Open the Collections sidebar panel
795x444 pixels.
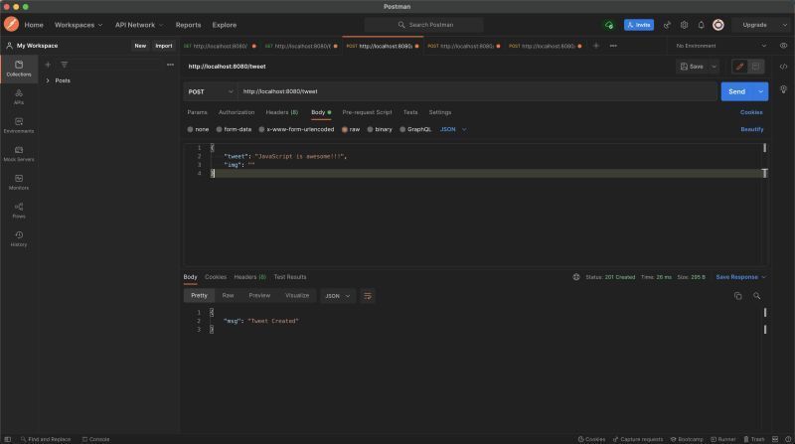click(19, 69)
